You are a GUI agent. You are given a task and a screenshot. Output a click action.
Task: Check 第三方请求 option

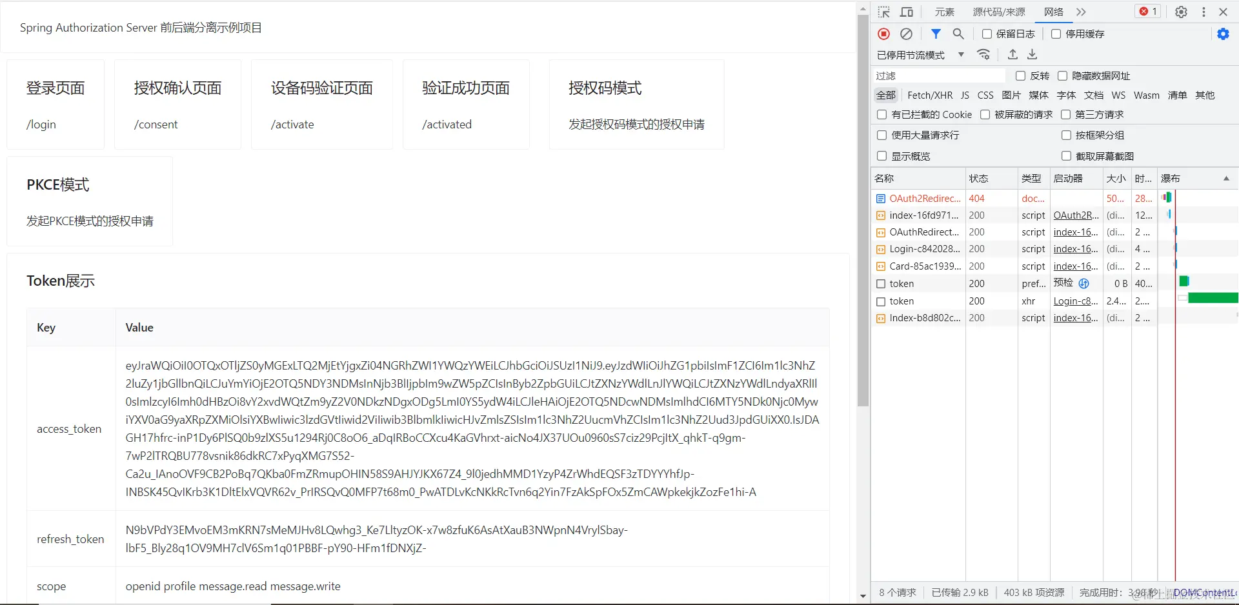tap(1066, 114)
